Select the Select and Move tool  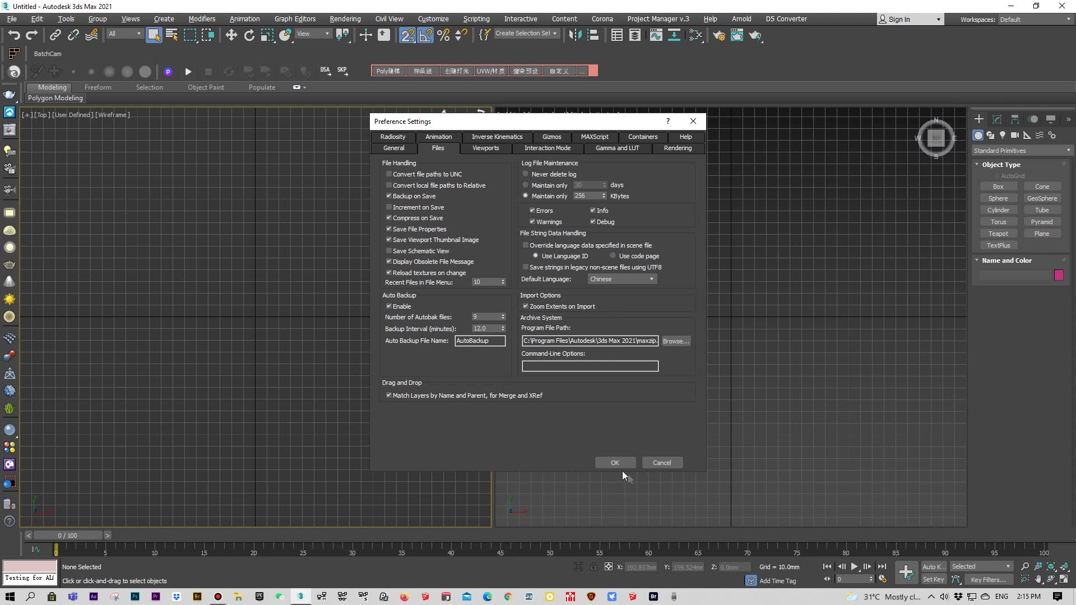[231, 35]
